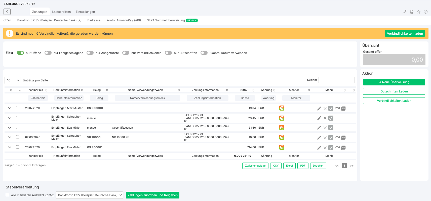
Task: Click Zahlungen zuordnen und freigeben button
Action: tap(152, 195)
